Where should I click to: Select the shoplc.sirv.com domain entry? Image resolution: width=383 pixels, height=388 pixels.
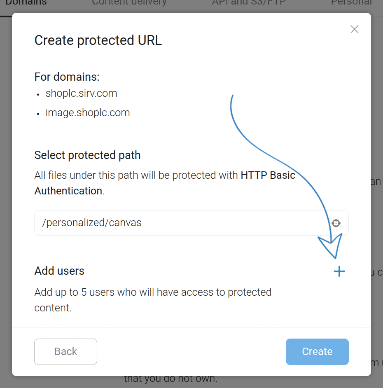pyautogui.click(x=81, y=93)
